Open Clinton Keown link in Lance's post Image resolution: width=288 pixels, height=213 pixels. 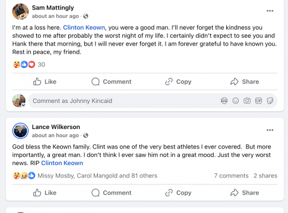[62, 163]
